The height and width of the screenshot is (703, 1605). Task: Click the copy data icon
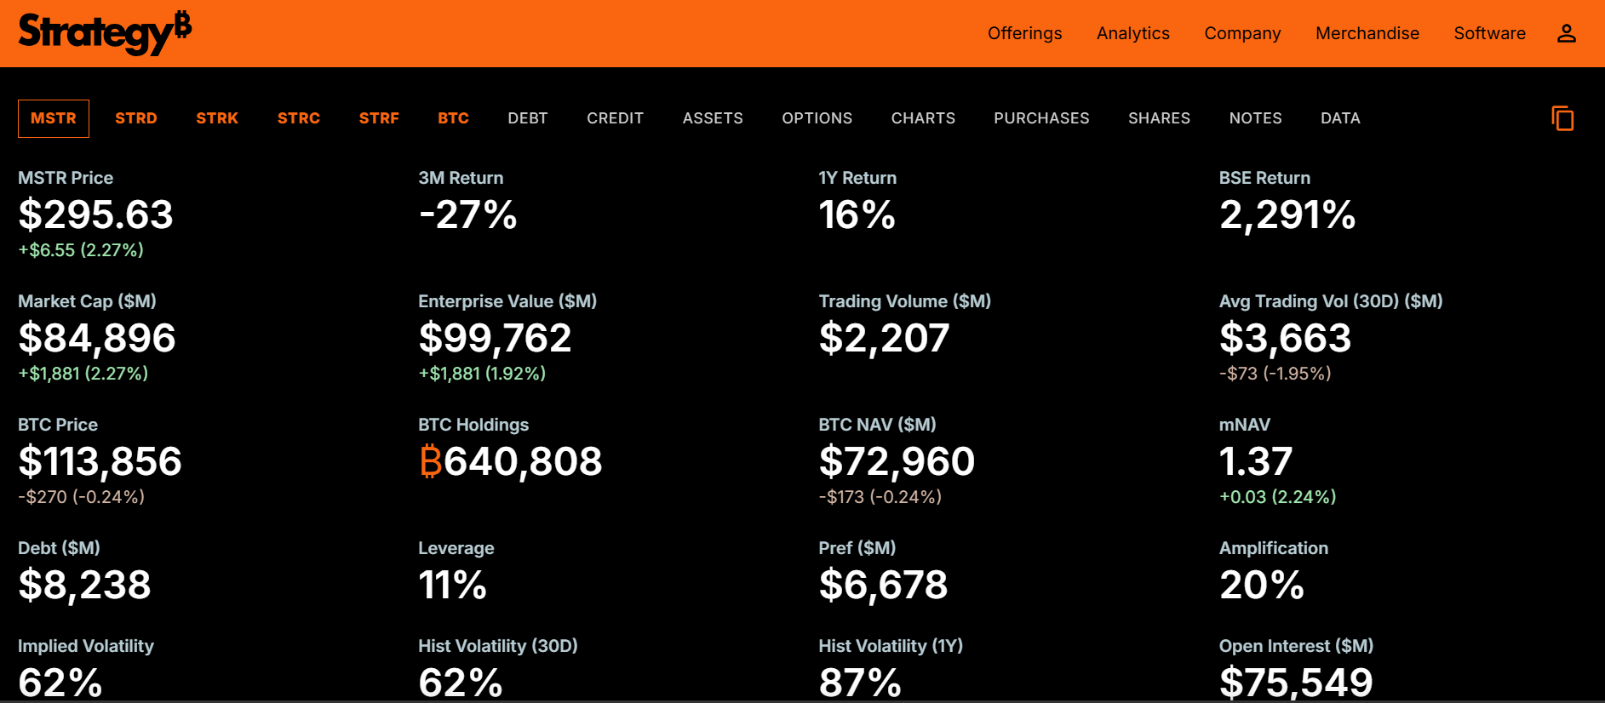coord(1562,118)
